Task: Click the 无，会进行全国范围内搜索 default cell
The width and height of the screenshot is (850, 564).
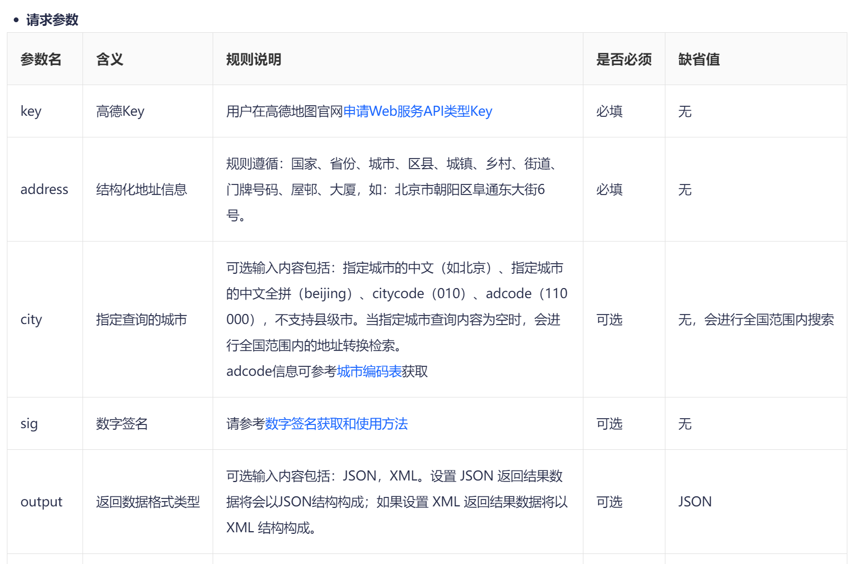Action: point(755,320)
